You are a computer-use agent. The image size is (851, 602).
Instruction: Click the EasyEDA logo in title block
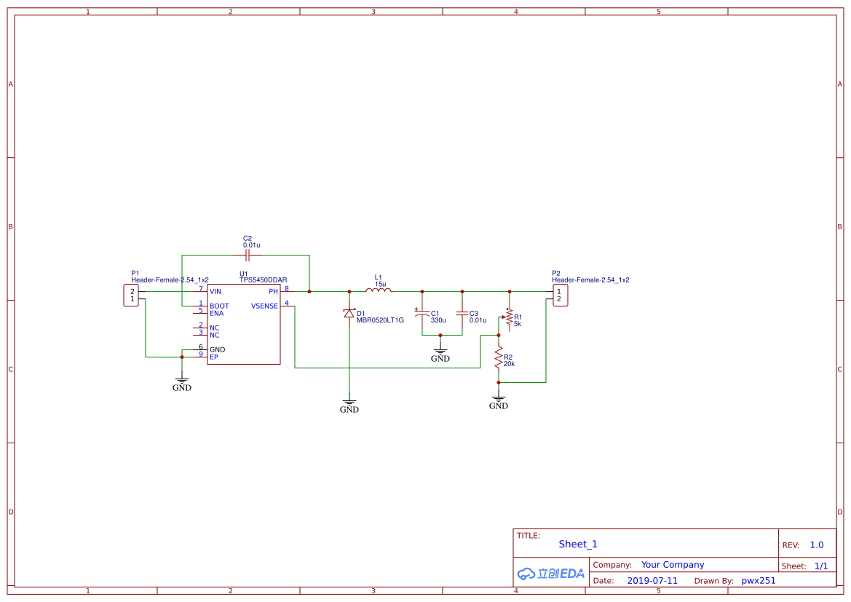click(x=550, y=573)
